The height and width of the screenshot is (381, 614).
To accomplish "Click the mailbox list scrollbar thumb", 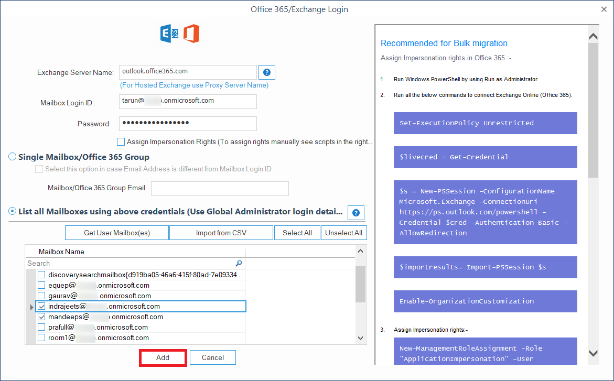I will point(361,284).
